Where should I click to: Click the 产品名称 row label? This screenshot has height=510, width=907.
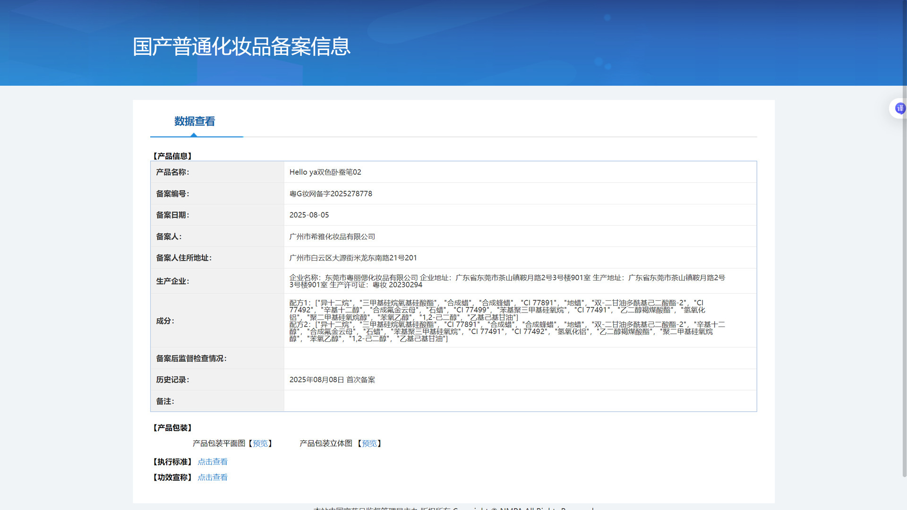pos(172,172)
